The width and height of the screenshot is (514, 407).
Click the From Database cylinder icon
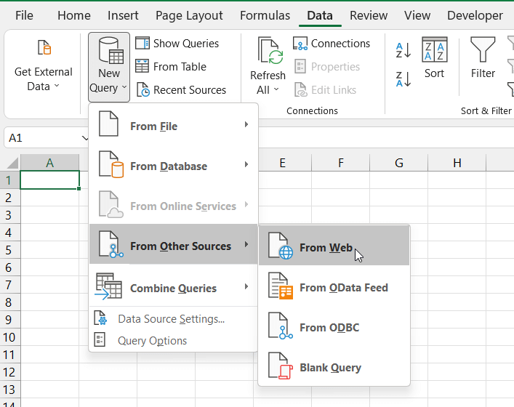111,164
